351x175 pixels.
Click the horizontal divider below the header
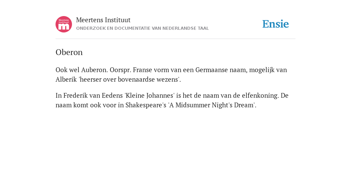(175, 39)
